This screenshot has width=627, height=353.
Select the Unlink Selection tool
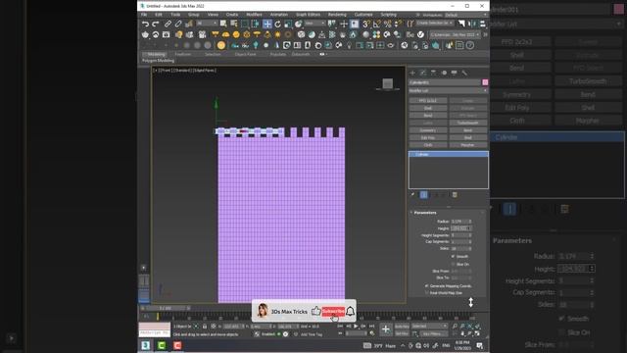point(178,24)
